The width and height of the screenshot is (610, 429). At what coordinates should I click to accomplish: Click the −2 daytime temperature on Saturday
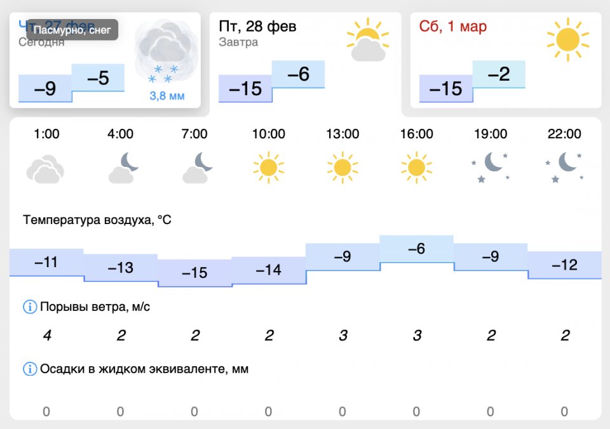(x=499, y=74)
